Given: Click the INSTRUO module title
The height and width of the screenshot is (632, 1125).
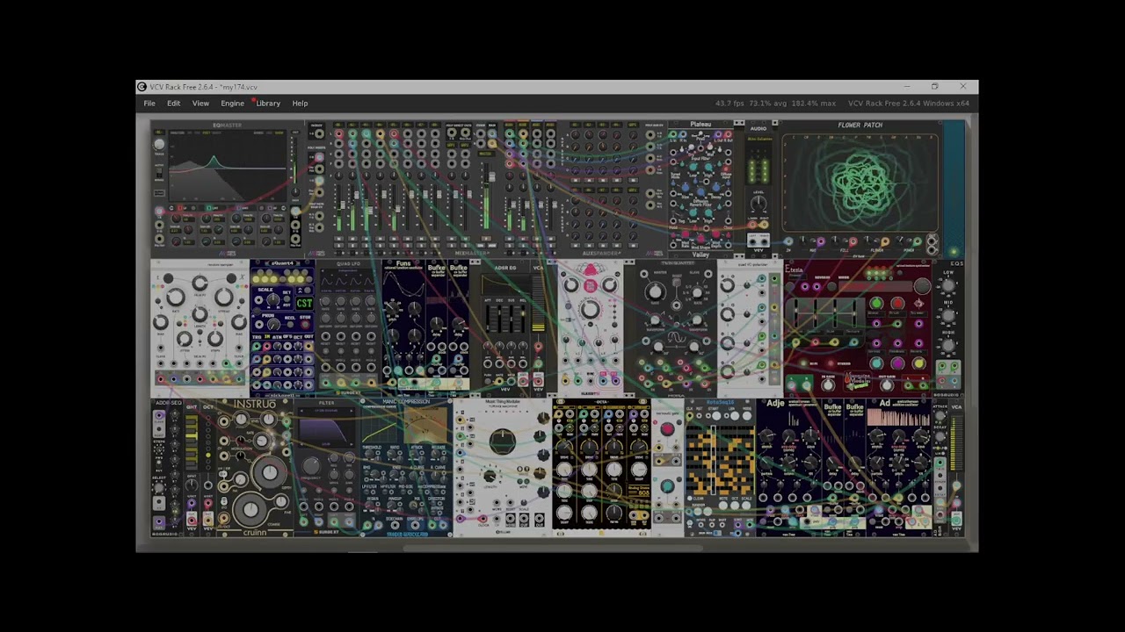Looking at the screenshot, I should click(x=255, y=405).
